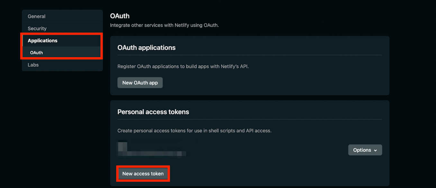Click the Personal access tokens heading
Screen dimensions: 436x188
pos(153,112)
